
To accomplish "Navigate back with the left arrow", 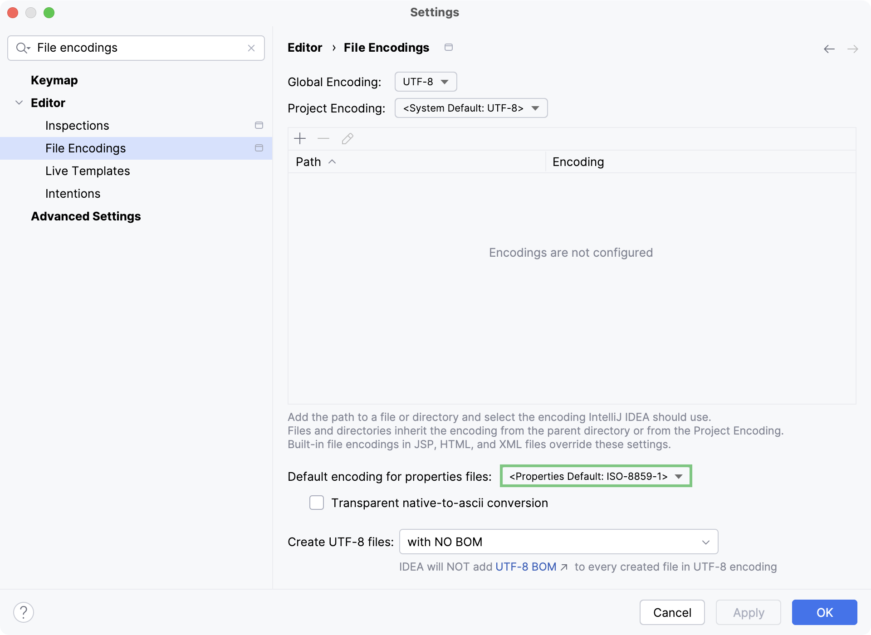I will tap(829, 49).
